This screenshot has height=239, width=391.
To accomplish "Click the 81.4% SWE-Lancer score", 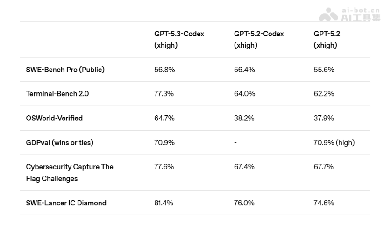I will point(164,203).
